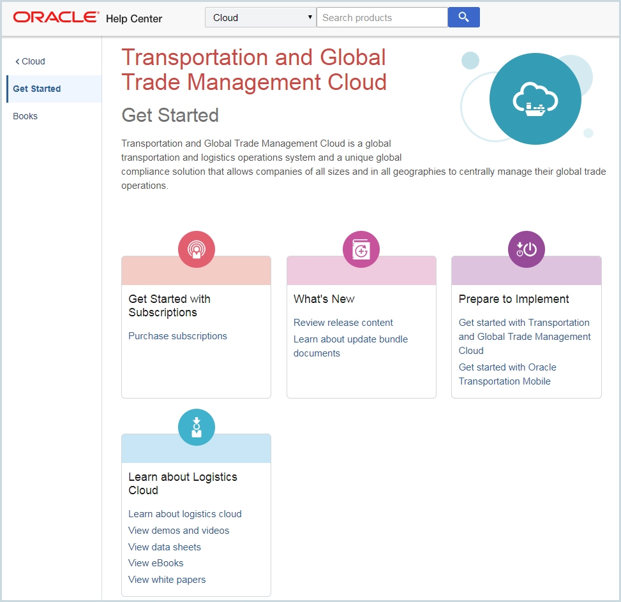Screen dimensions: 621x602
Task: Go back to Cloud in the sidebar
Action: coord(30,61)
